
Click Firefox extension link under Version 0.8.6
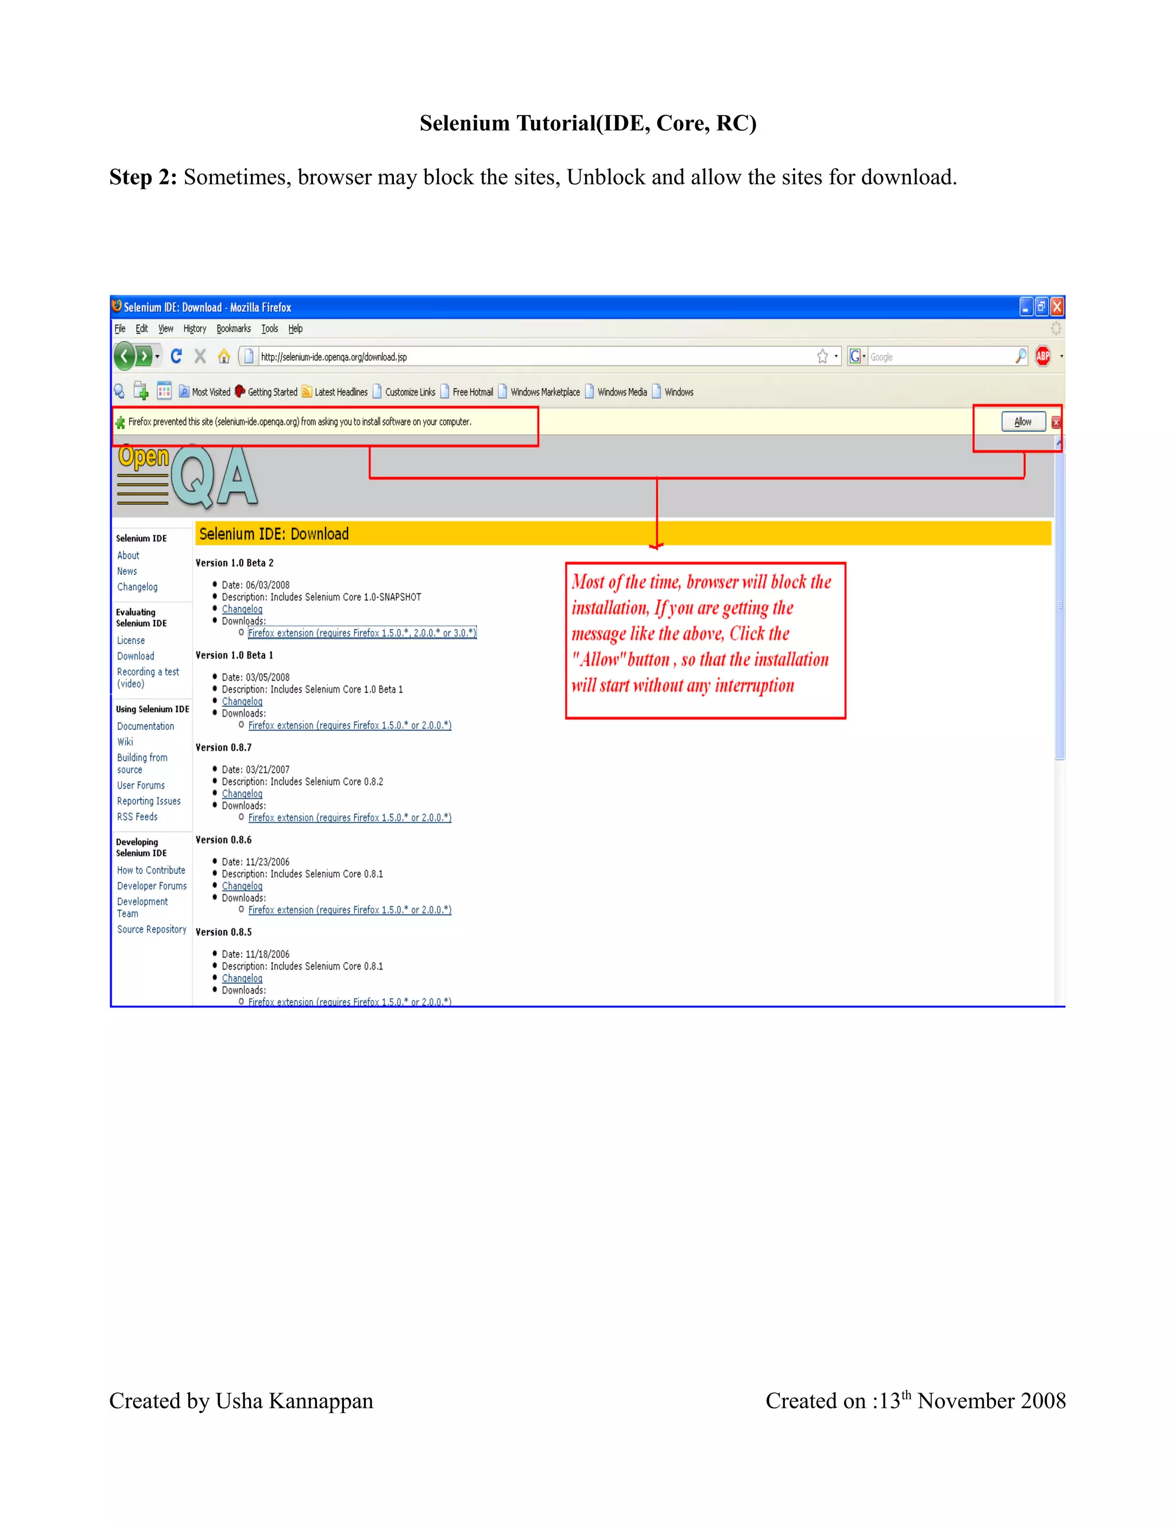point(350,910)
